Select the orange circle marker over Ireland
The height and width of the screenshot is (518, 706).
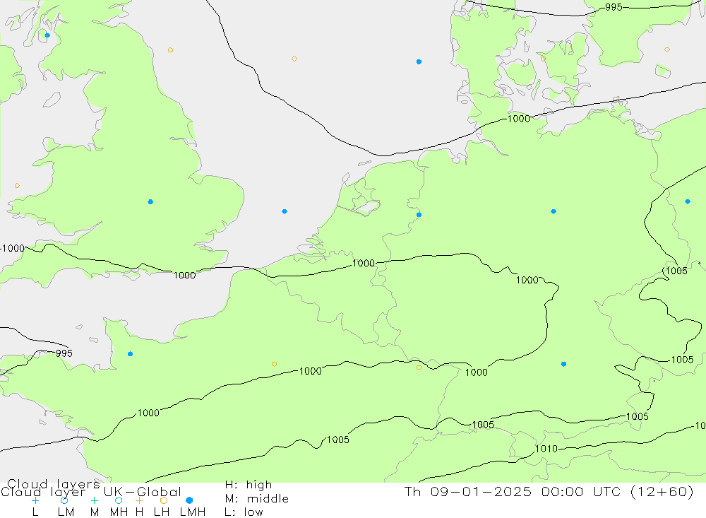[17, 186]
